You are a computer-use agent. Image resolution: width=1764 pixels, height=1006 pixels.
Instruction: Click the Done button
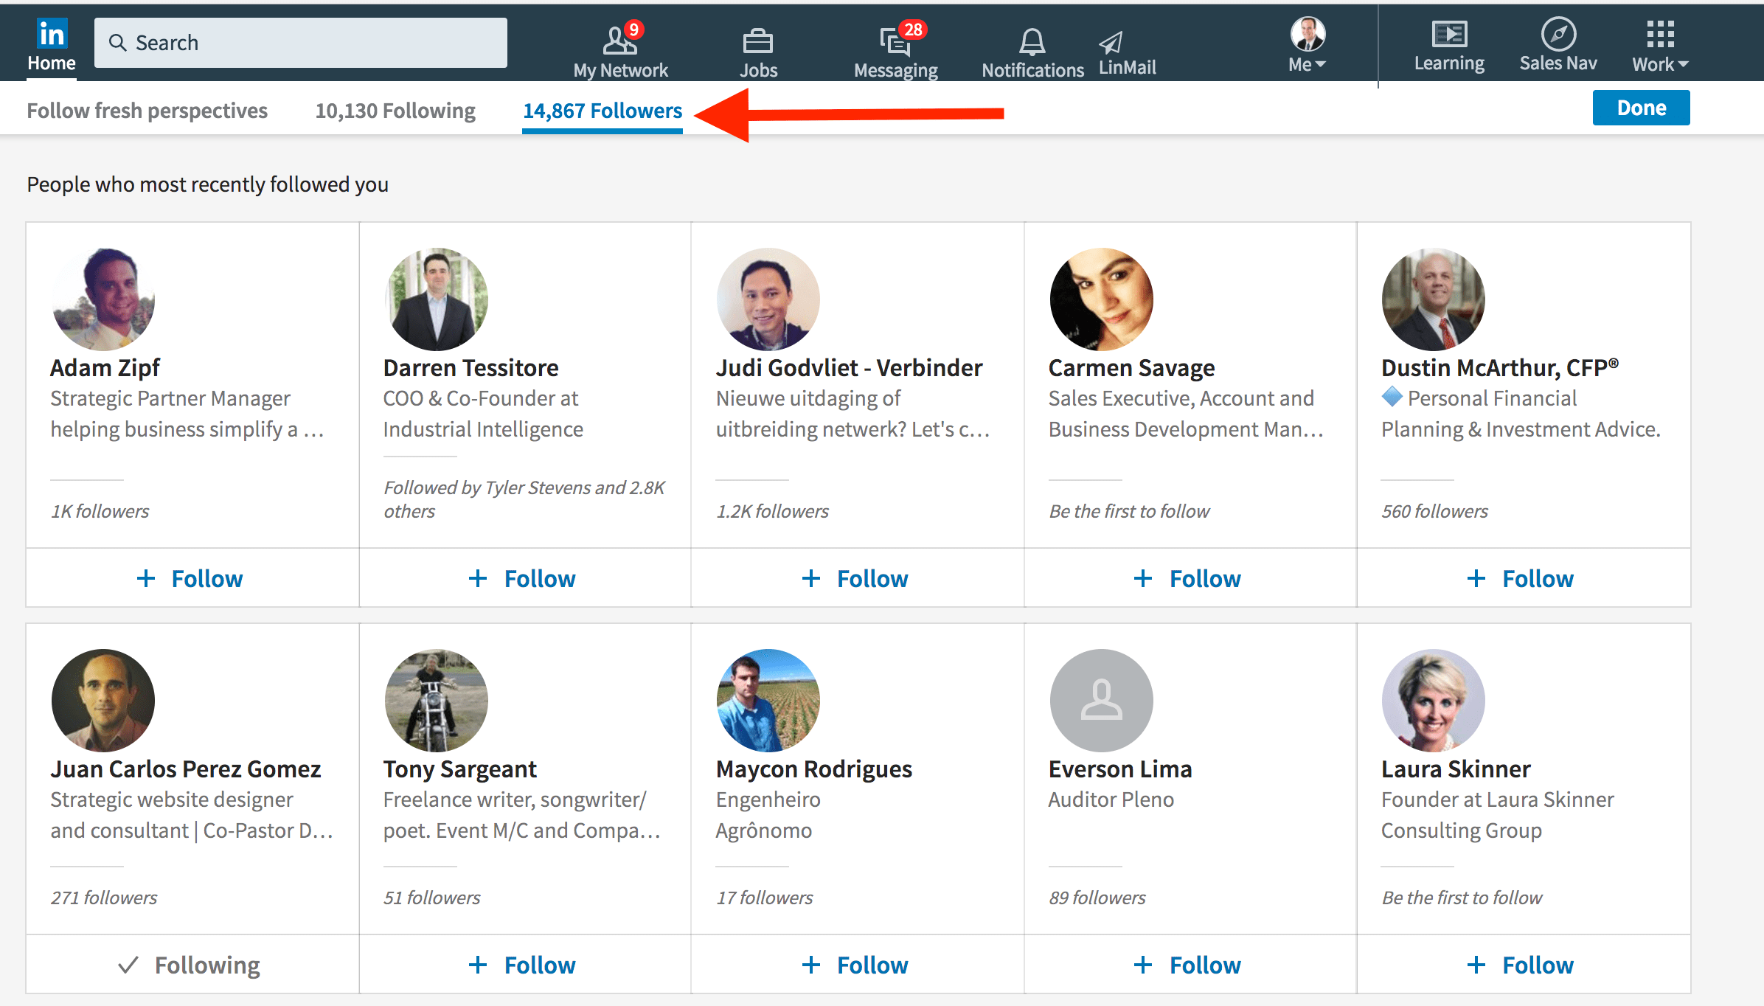(1640, 107)
